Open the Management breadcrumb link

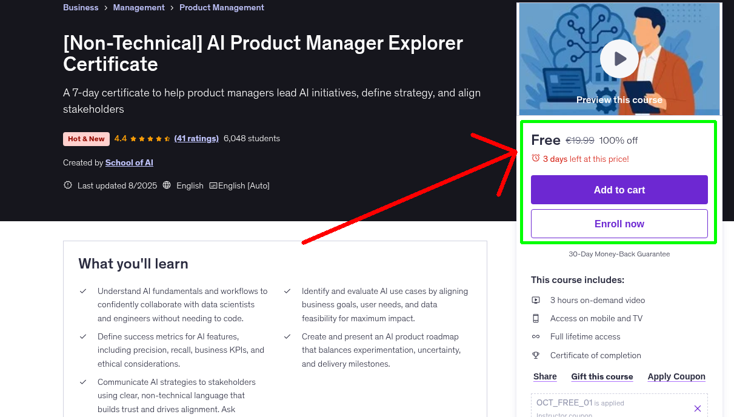[x=139, y=8]
